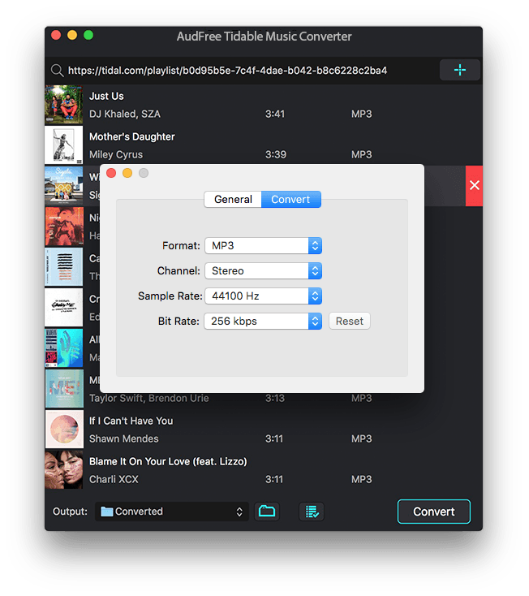
Task: Open the converted history list icon
Action: (312, 512)
